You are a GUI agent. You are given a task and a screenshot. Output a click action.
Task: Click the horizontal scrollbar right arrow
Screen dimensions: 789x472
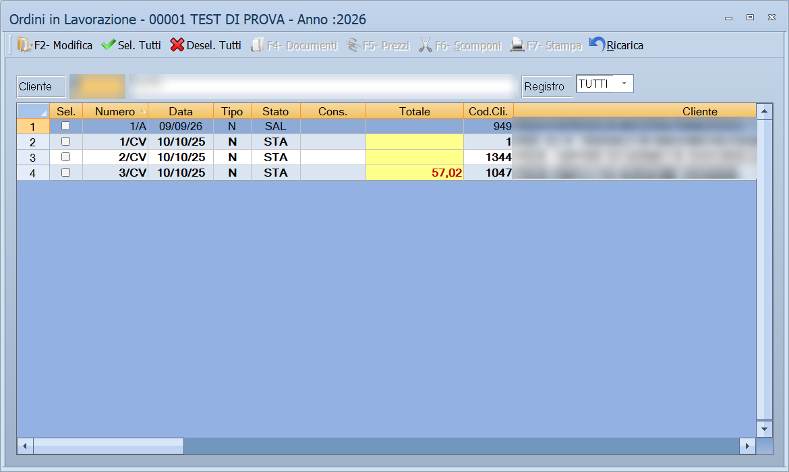[x=747, y=446]
